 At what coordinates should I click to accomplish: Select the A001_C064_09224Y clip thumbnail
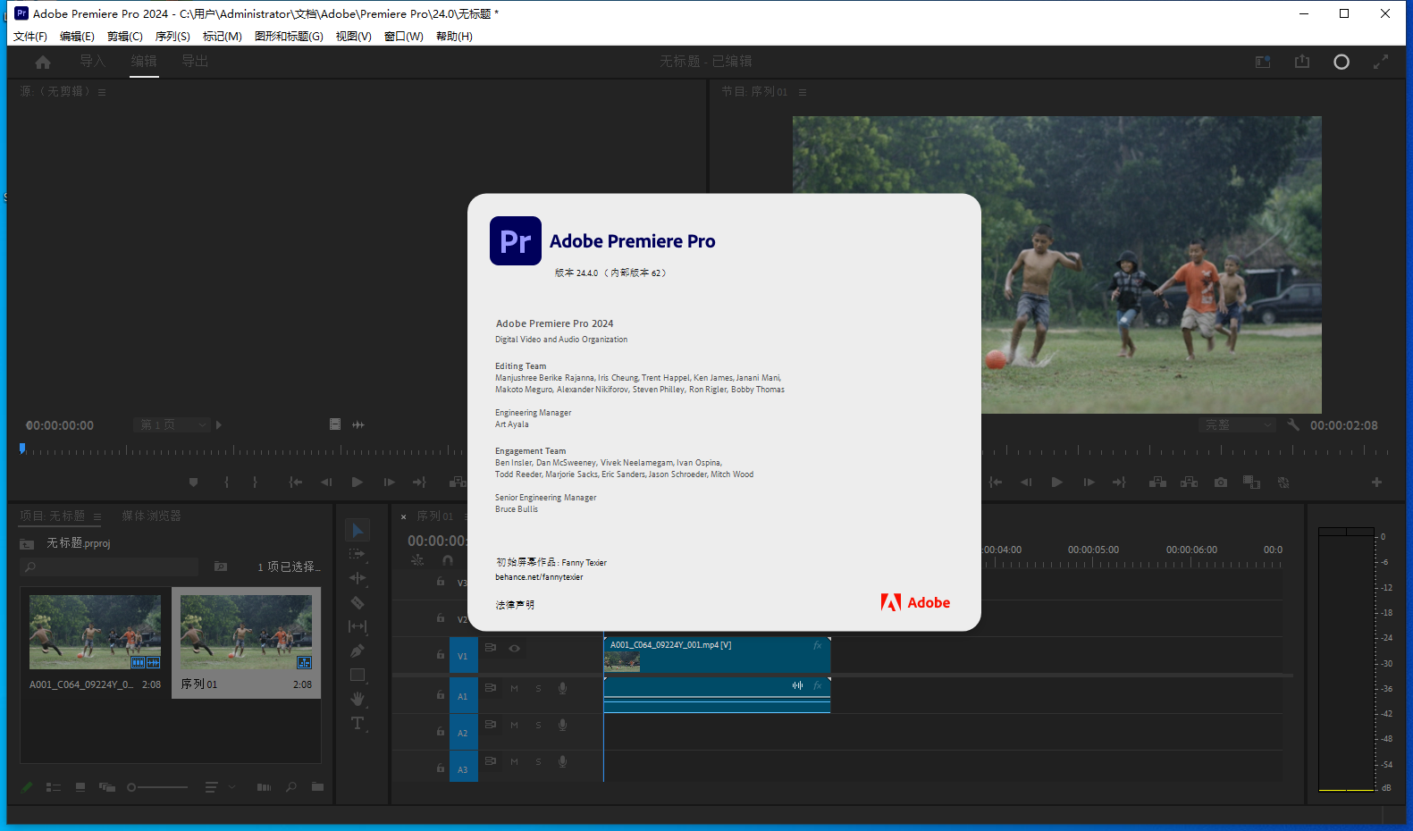(x=95, y=632)
